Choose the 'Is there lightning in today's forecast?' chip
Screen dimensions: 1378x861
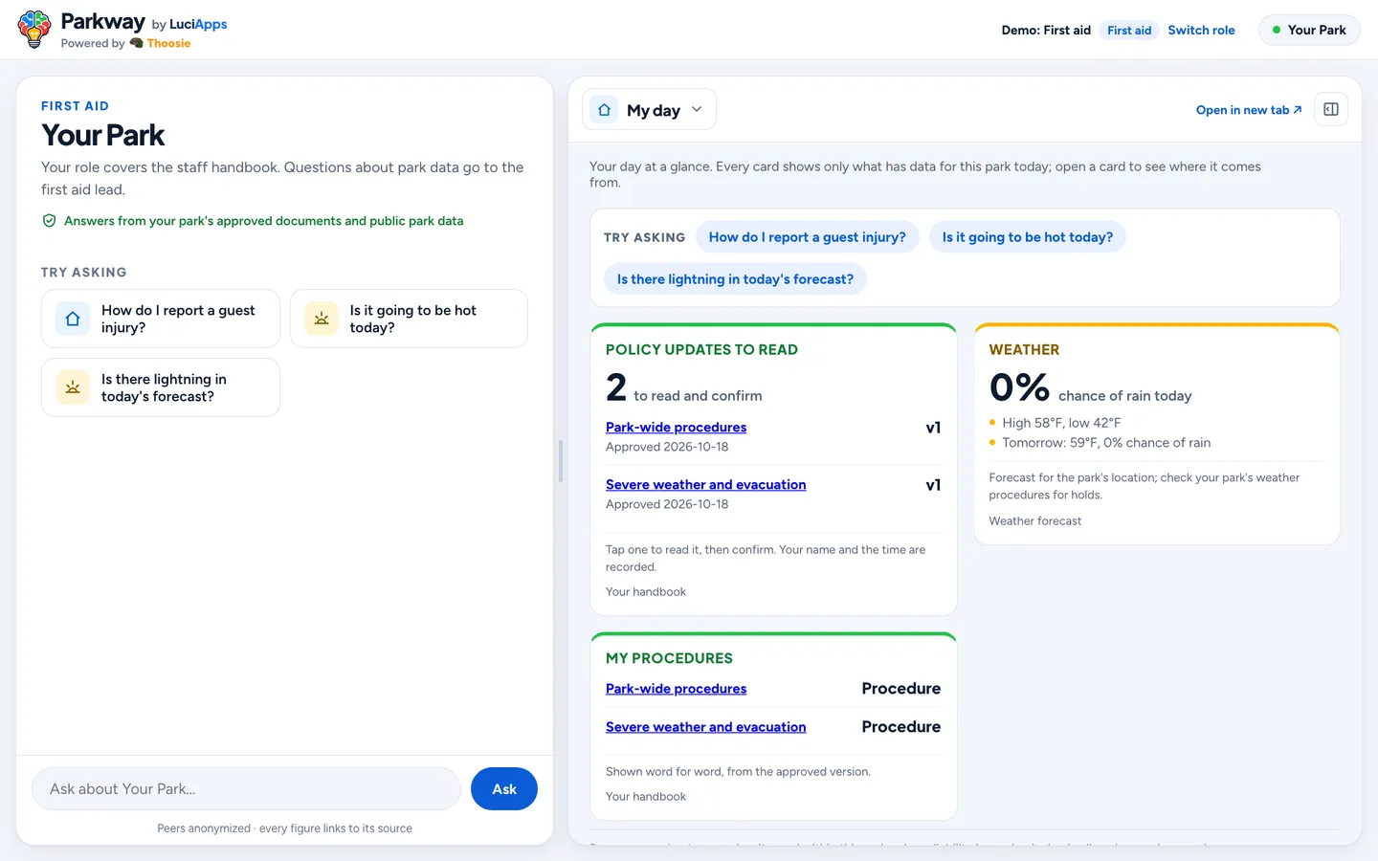click(735, 279)
